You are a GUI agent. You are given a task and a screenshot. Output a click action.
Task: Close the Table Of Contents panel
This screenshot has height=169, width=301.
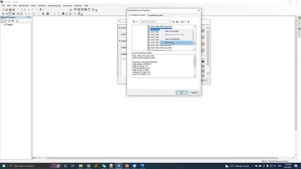tap(30, 17)
